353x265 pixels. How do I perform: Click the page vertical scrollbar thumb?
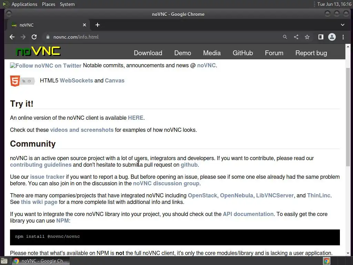pos(348,117)
